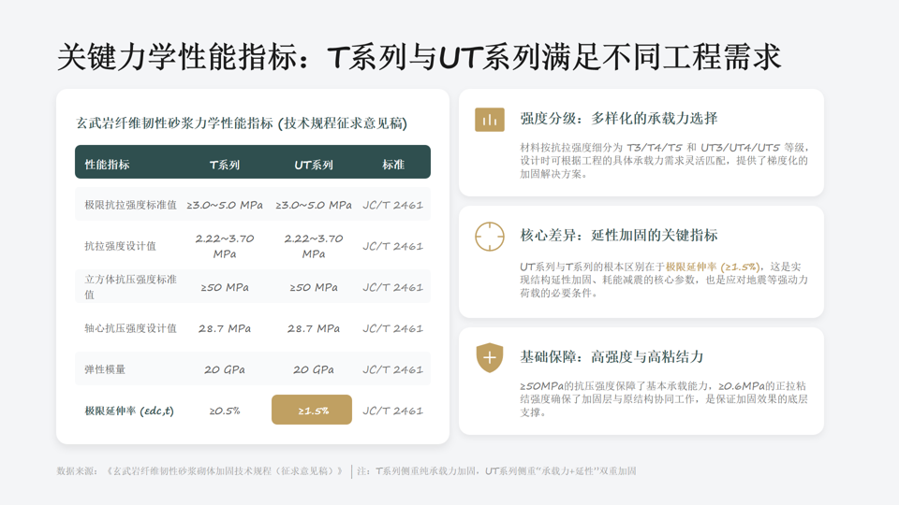Click the 强度分级：多样化的承载力选择 heading
Image resolution: width=899 pixels, height=505 pixels.
pos(618,119)
